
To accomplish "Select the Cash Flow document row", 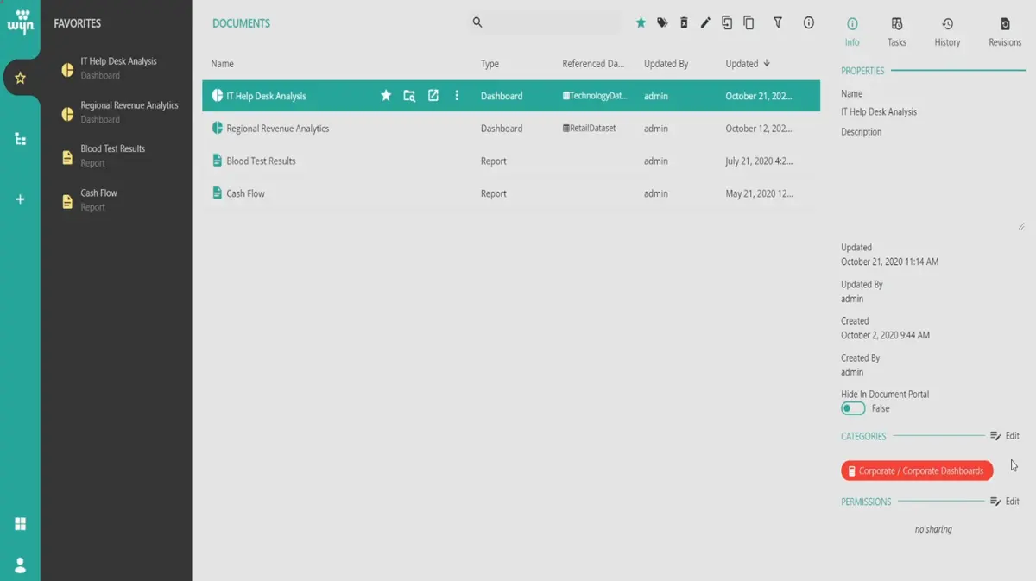I will pyautogui.click(x=511, y=193).
